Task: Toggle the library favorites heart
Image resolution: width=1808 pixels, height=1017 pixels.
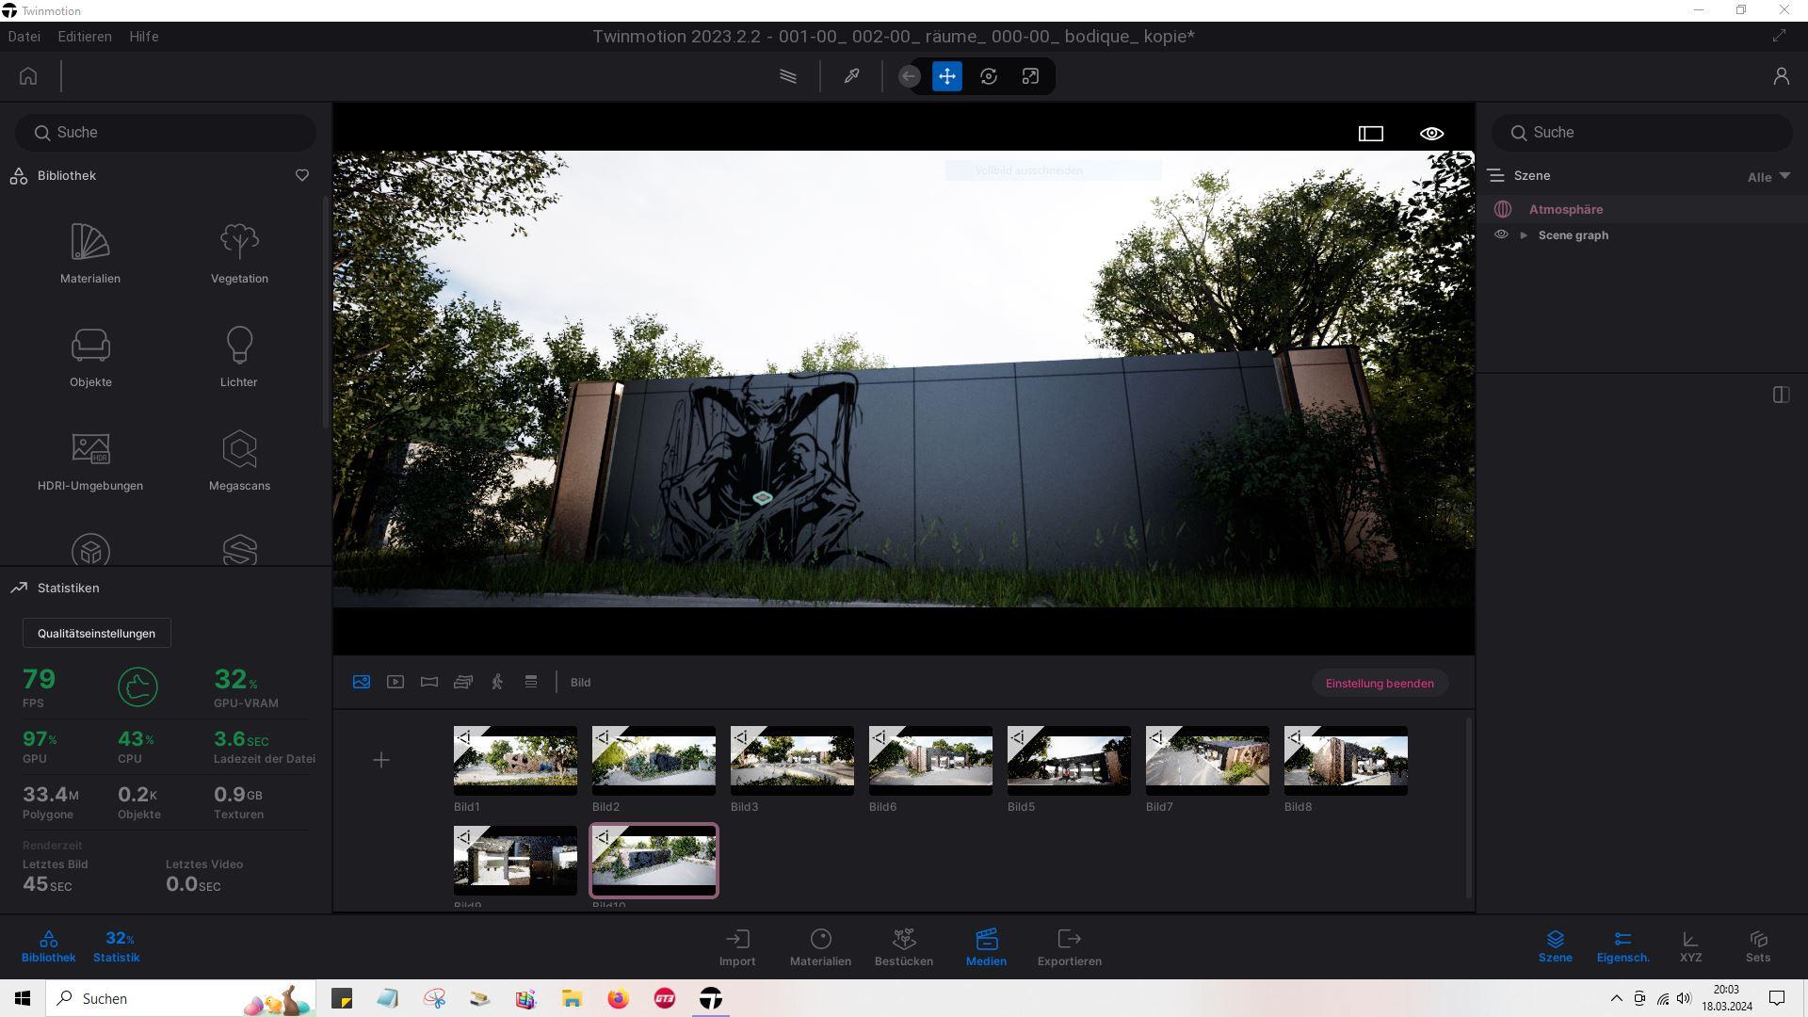Action: 302,175
